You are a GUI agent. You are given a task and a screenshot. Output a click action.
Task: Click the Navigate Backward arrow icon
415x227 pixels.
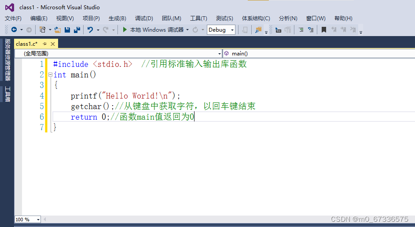(x=14, y=29)
